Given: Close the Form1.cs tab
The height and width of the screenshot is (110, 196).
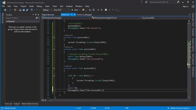Looking at the screenshot, I should click(x=74, y=15).
